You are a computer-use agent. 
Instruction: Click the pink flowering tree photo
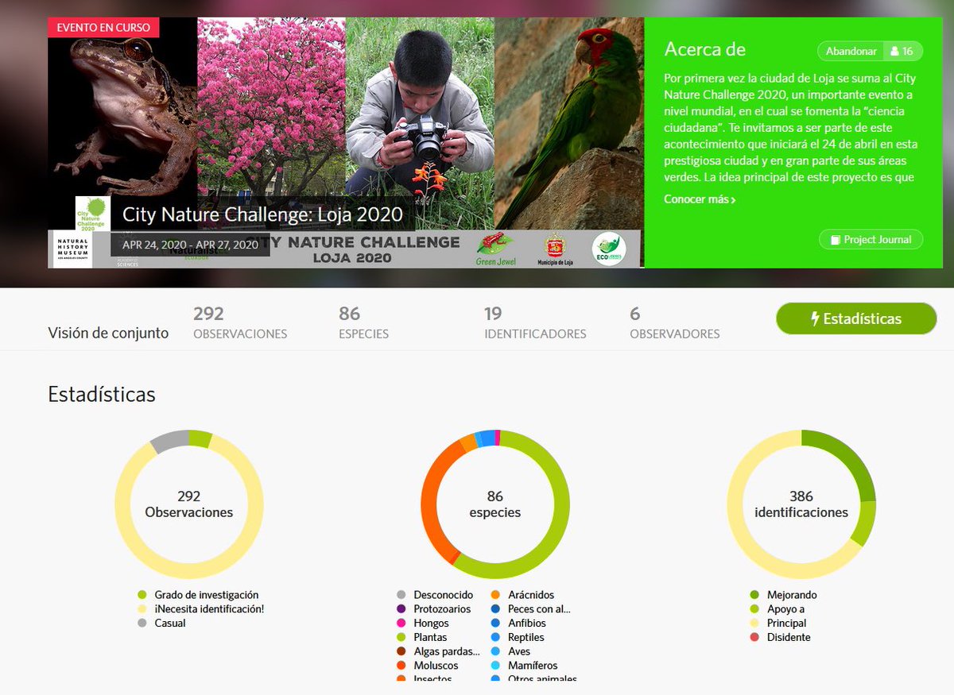coord(271,107)
